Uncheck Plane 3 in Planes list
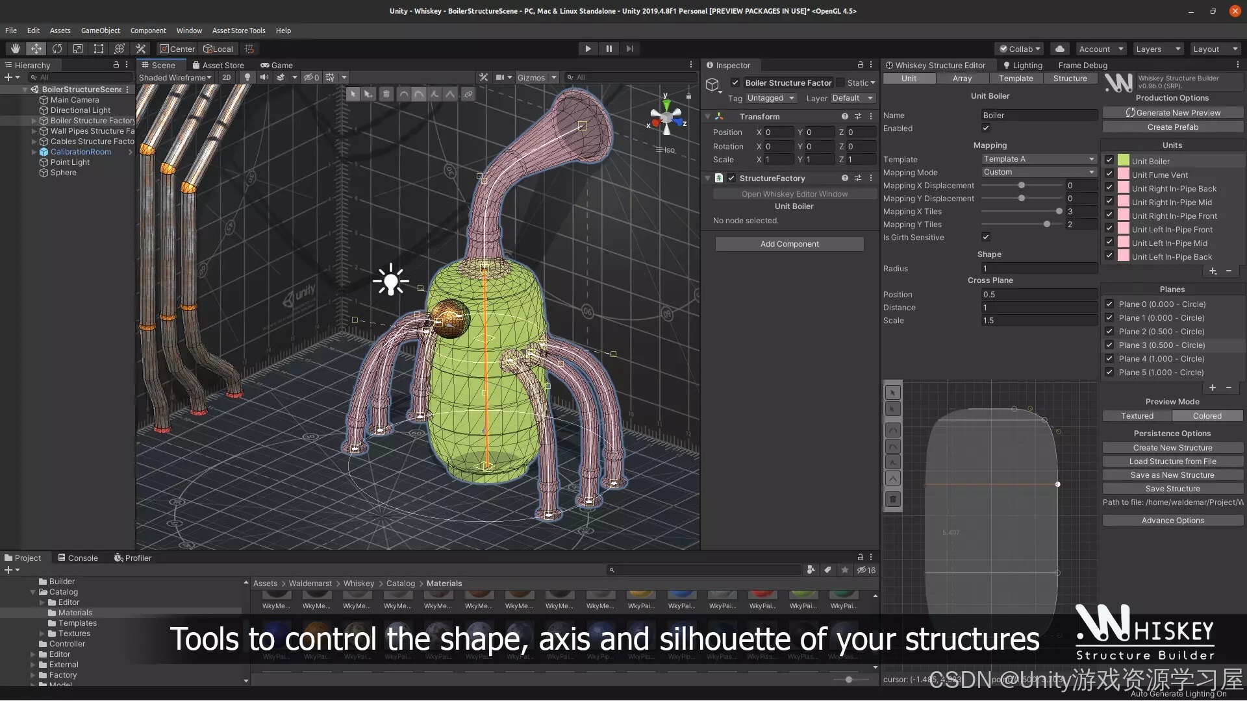1247x701 pixels. point(1109,345)
